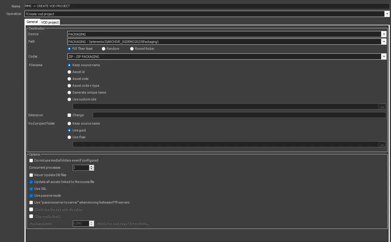391x242 pixels.
Task: Expand the Device dropdown
Action: (384, 34)
